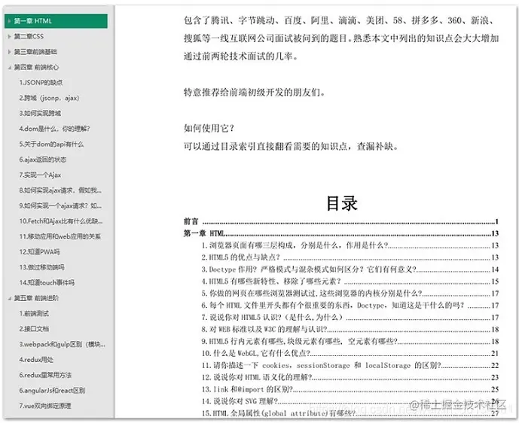This screenshot has height=423, width=519.
Task: Select the 第五章 前端进阶 bookmark label
Action: (36, 298)
